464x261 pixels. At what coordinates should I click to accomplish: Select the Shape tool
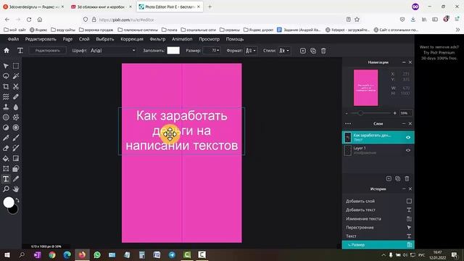tap(16, 169)
